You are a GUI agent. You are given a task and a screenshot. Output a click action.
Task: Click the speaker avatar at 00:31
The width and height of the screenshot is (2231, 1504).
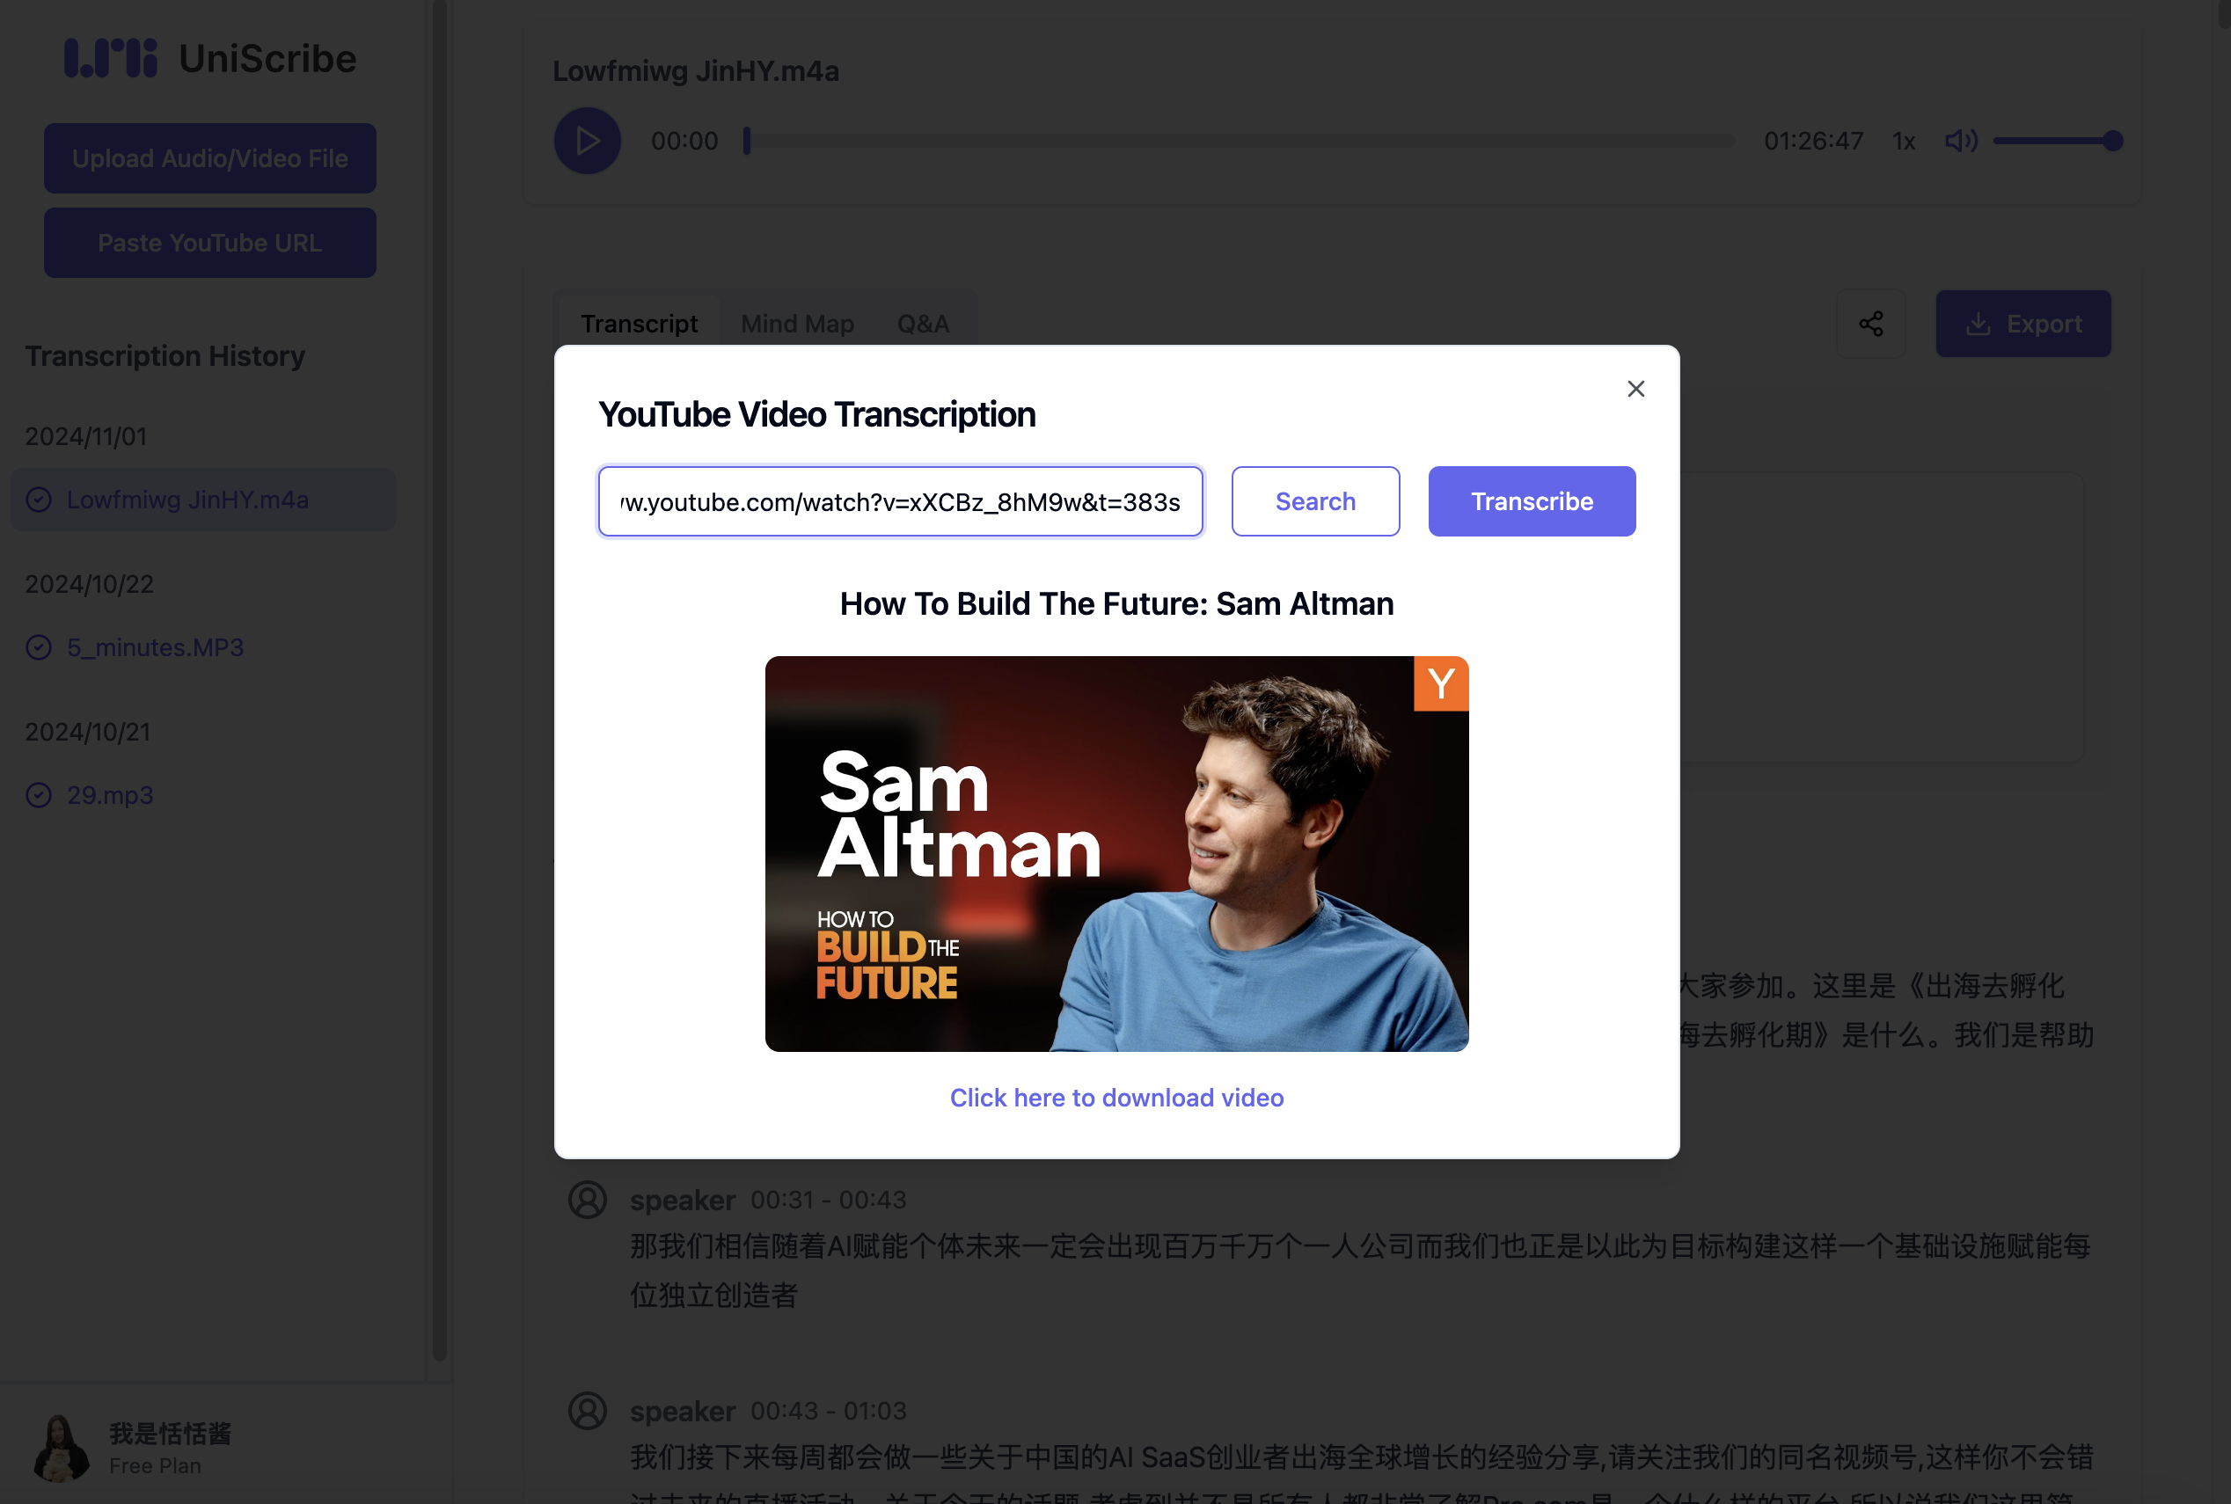[587, 1200]
